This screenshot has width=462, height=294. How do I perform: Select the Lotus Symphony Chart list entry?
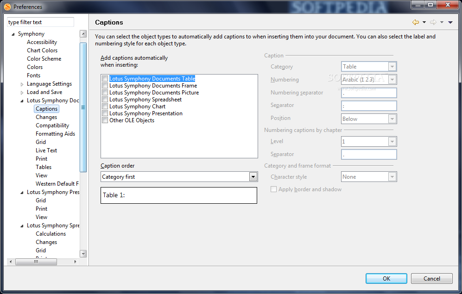[137, 106]
